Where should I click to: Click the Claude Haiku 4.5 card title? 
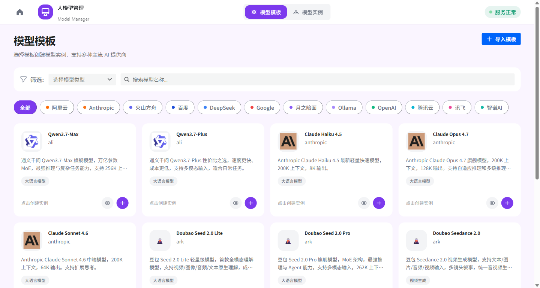pos(323,134)
